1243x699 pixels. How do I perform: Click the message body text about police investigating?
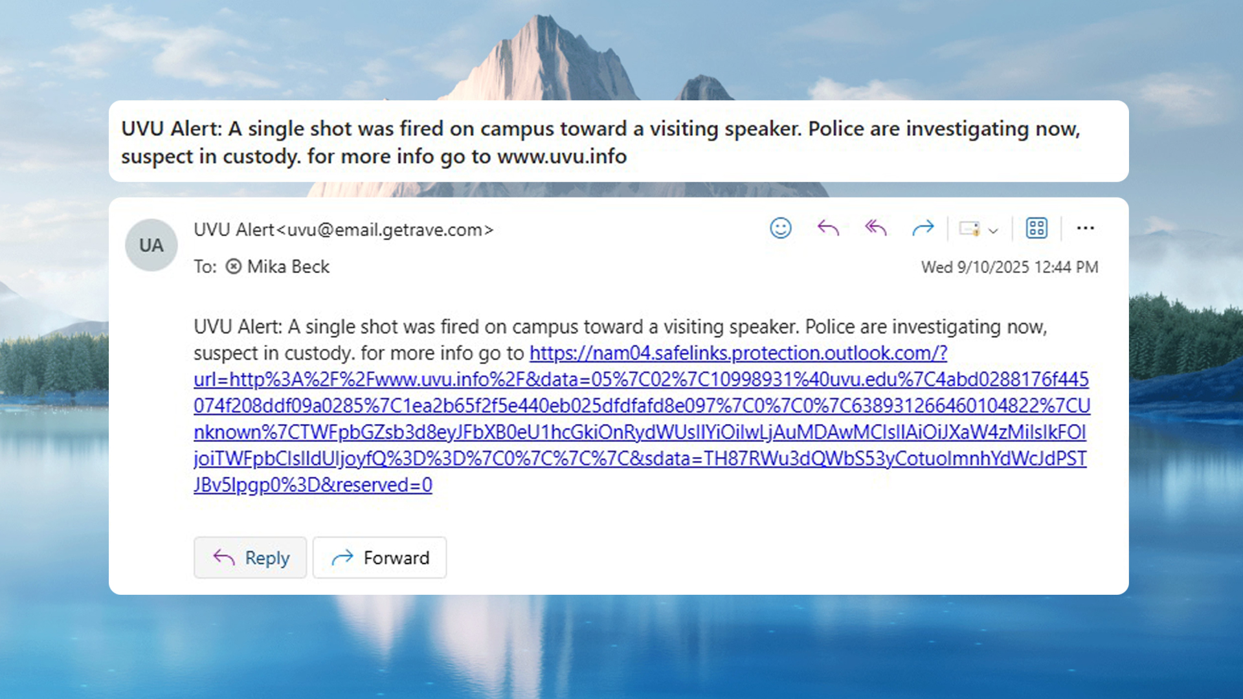[x=620, y=340]
